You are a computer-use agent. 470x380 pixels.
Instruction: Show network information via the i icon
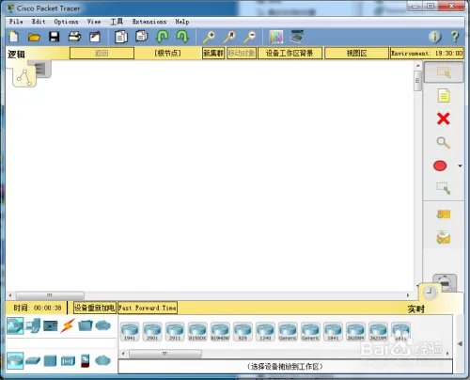434,37
